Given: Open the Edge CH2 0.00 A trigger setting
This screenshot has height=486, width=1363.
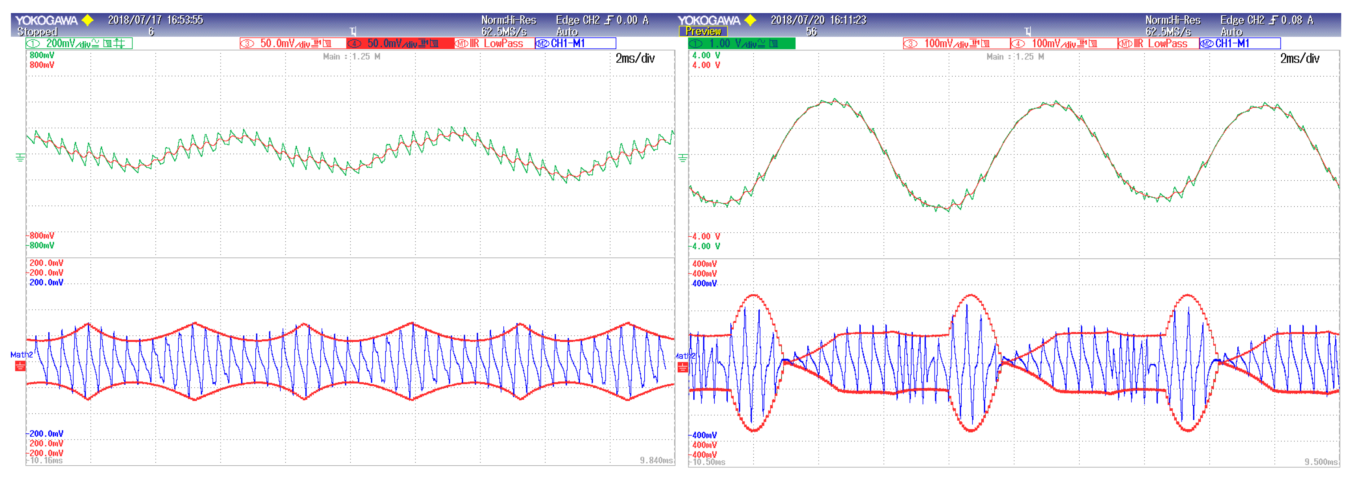Looking at the screenshot, I should [x=602, y=20].
